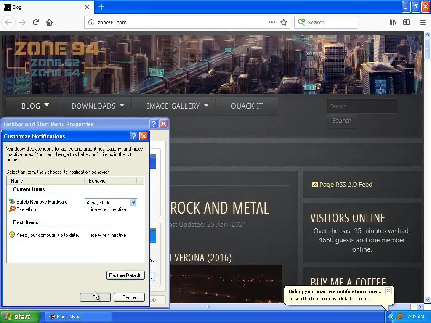Screen dimensions: 431x323
Task: Open the QUACK IT menu item
Action: (247, 106)
